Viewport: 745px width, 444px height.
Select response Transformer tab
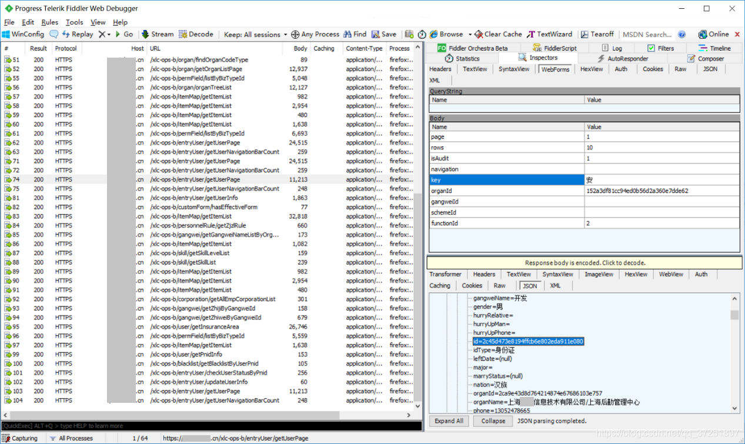(x=445, y=275)
